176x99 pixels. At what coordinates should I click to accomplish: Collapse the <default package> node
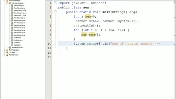tap(7, 3)
